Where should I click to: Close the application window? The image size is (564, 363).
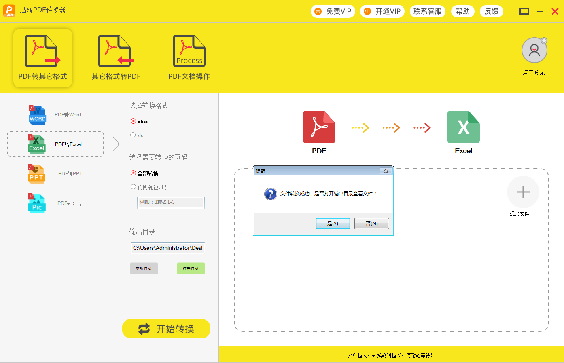555,11
